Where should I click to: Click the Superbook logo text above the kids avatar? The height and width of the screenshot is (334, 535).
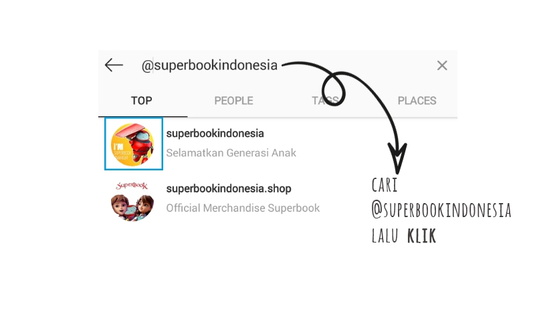coord(132,186)
